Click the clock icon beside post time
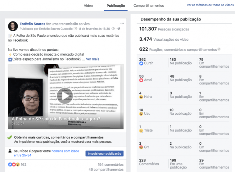This screenshot has height=172, width=235. pos(113,29)
